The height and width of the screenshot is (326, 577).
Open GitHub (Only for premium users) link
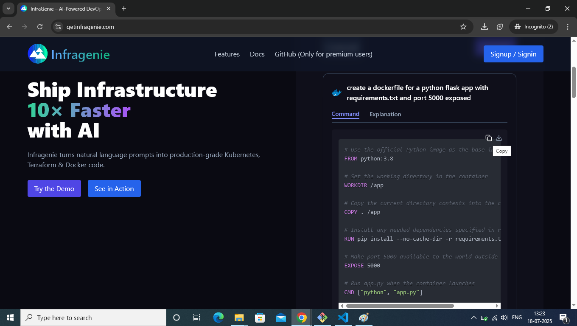pyautogui.click(x=323, y=54)
